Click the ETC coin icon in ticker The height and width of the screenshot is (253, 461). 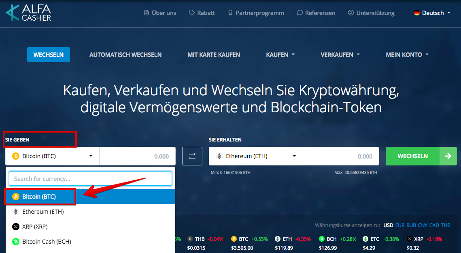[x=365, y=239]
